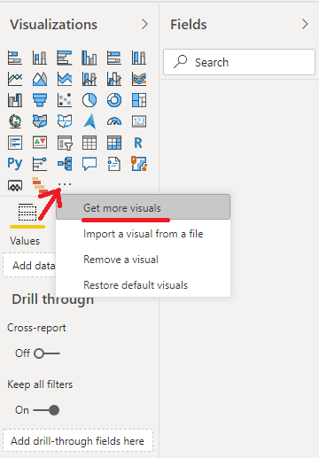Insert a Matrix visual
Viewport: 319px width, 458px height.
114,143
